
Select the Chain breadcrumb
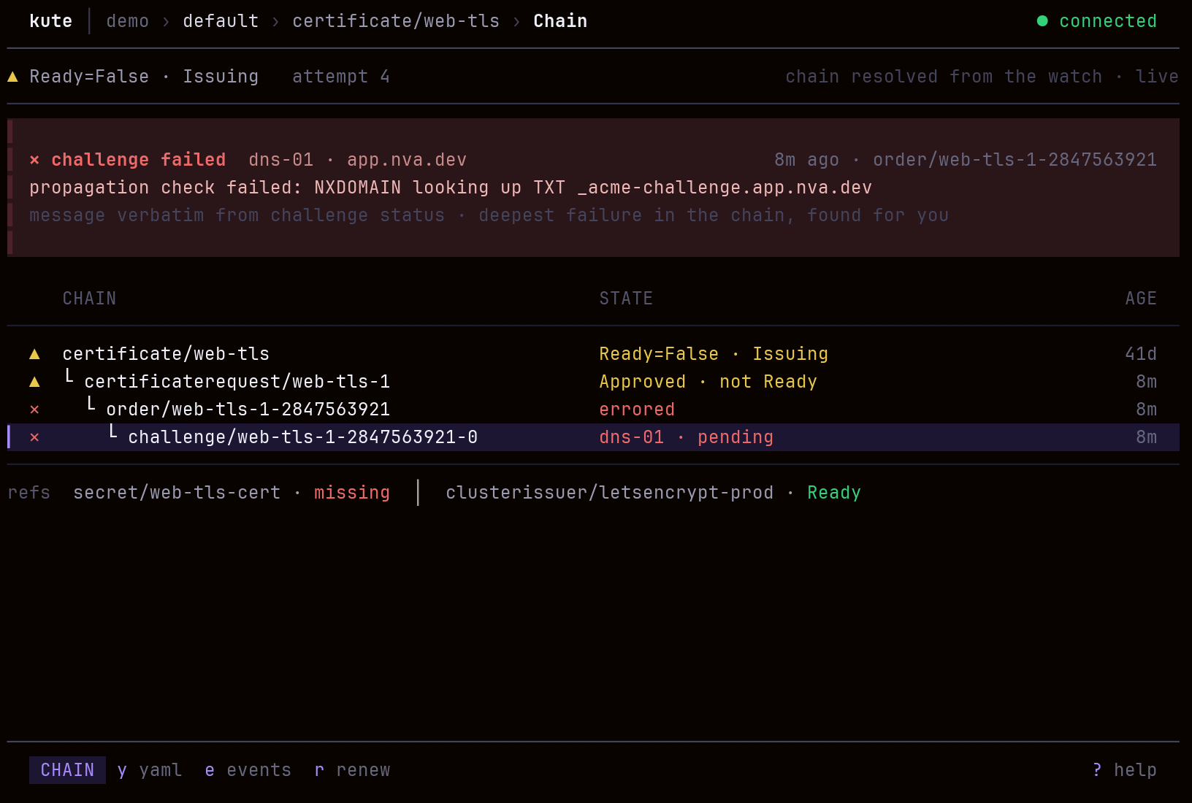pos(560,21)
